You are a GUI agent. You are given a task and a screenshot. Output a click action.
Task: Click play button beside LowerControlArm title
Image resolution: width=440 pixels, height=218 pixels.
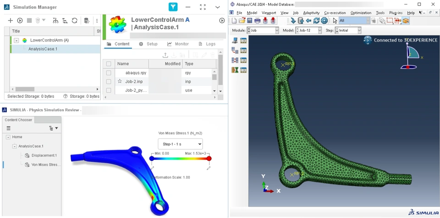[222, 21]
